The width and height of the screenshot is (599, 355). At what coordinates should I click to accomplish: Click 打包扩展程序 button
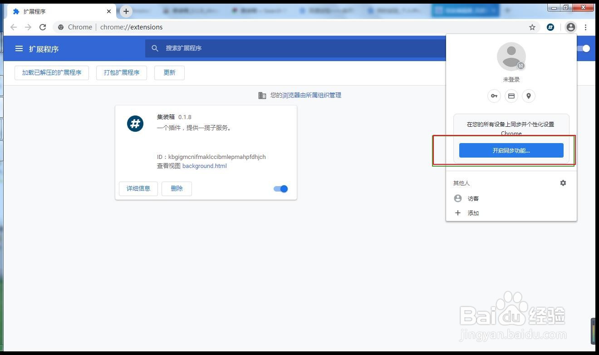pos(122,72)
